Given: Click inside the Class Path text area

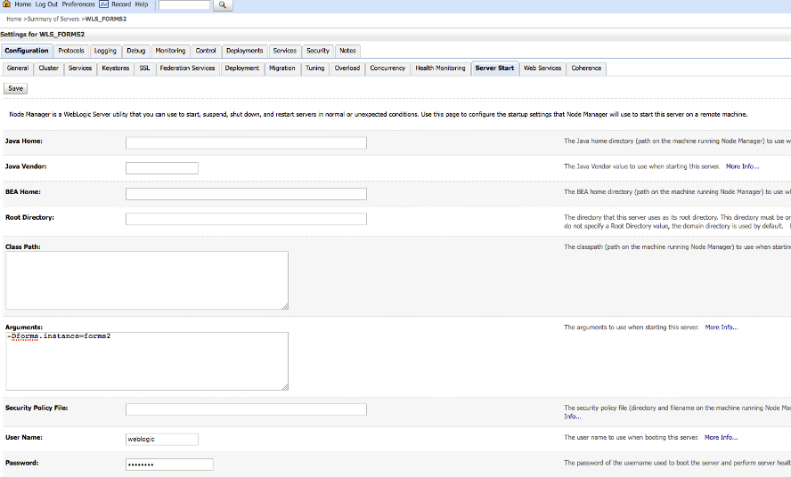Looking at the screenshot, I should coord(147,280).
